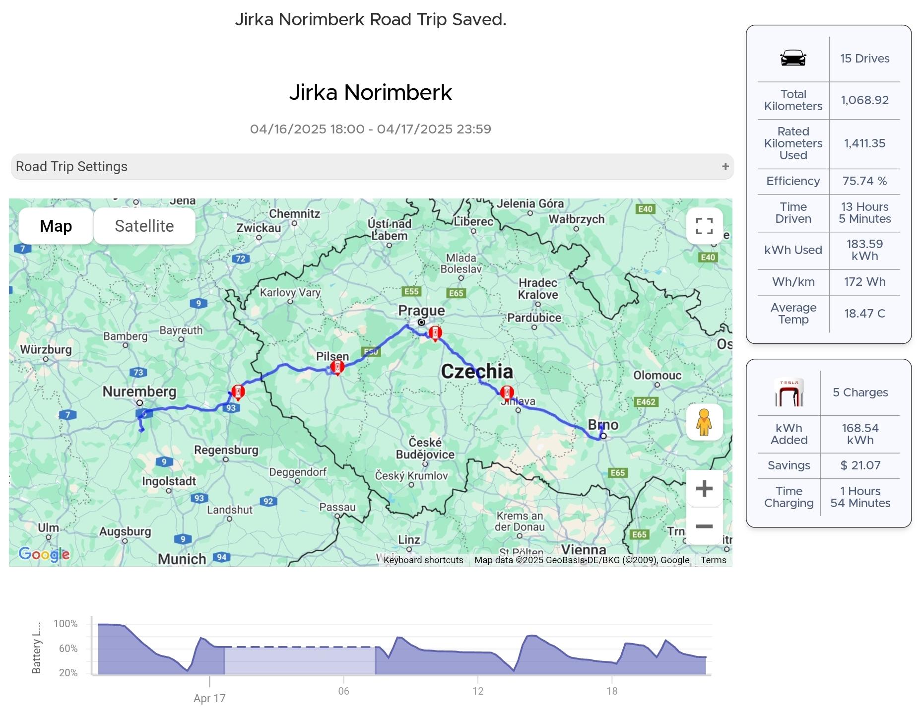Open Keyboard shortcuts for the map
The width and height of the screenshot is (921, 716).
[423, 560]
